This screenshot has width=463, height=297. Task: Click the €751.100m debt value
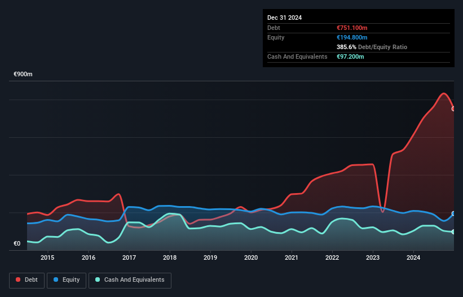coord(352,28)
